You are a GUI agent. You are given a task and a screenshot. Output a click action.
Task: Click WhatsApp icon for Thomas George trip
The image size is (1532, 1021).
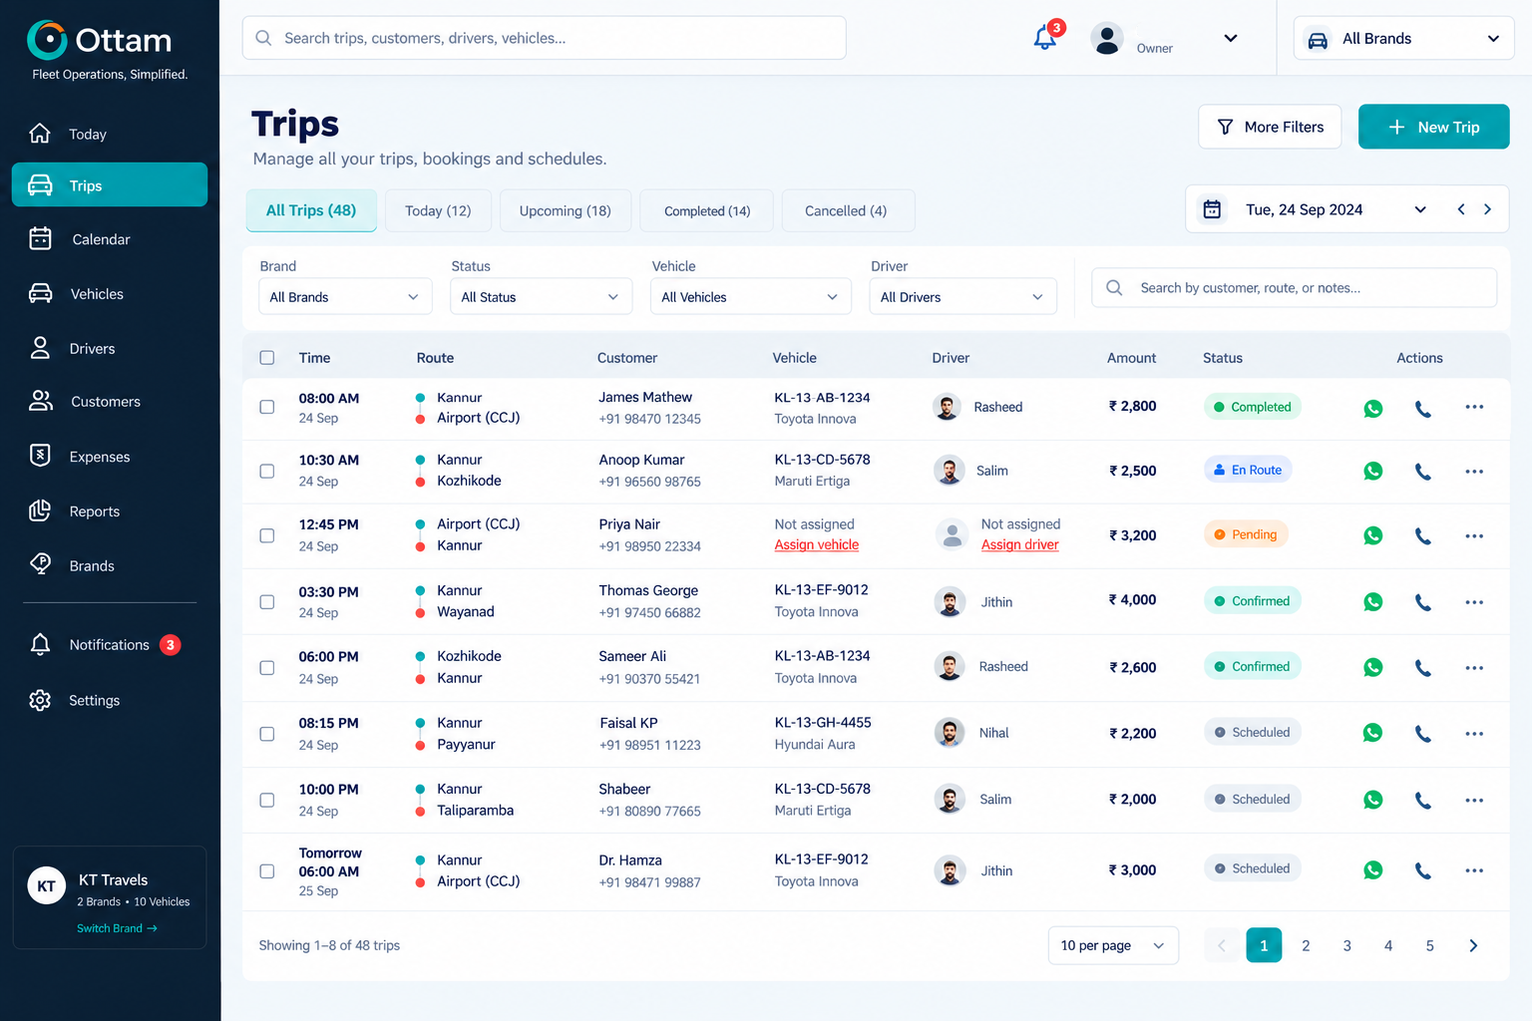[x=1373, y=602]
